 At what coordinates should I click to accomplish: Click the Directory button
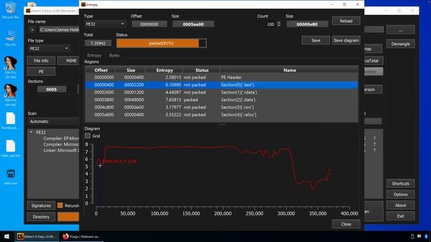[41, 216]
